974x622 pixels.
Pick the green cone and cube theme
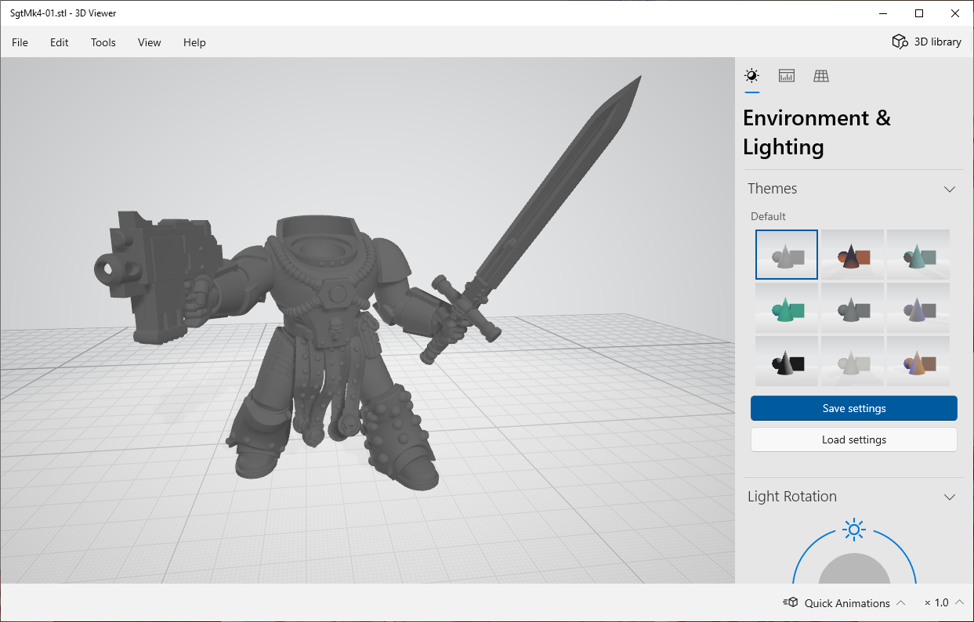(787, 308)
